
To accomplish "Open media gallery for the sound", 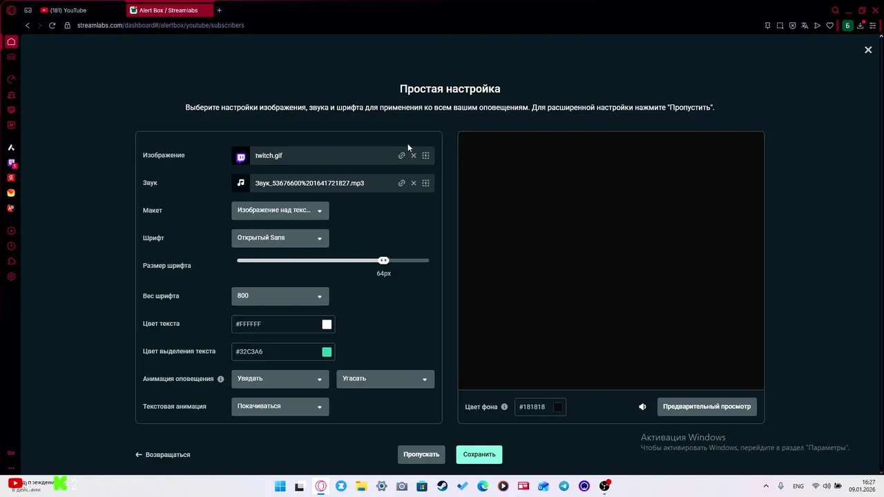I will click(x=425, y=183).
